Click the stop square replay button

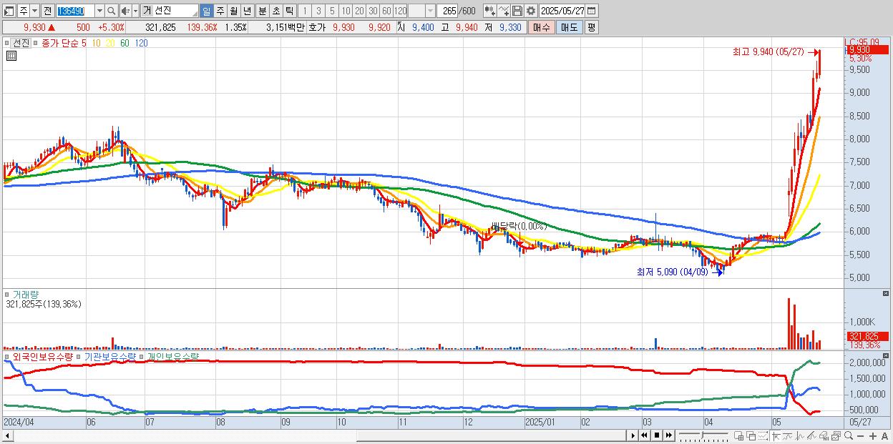[x=657, y=435]
